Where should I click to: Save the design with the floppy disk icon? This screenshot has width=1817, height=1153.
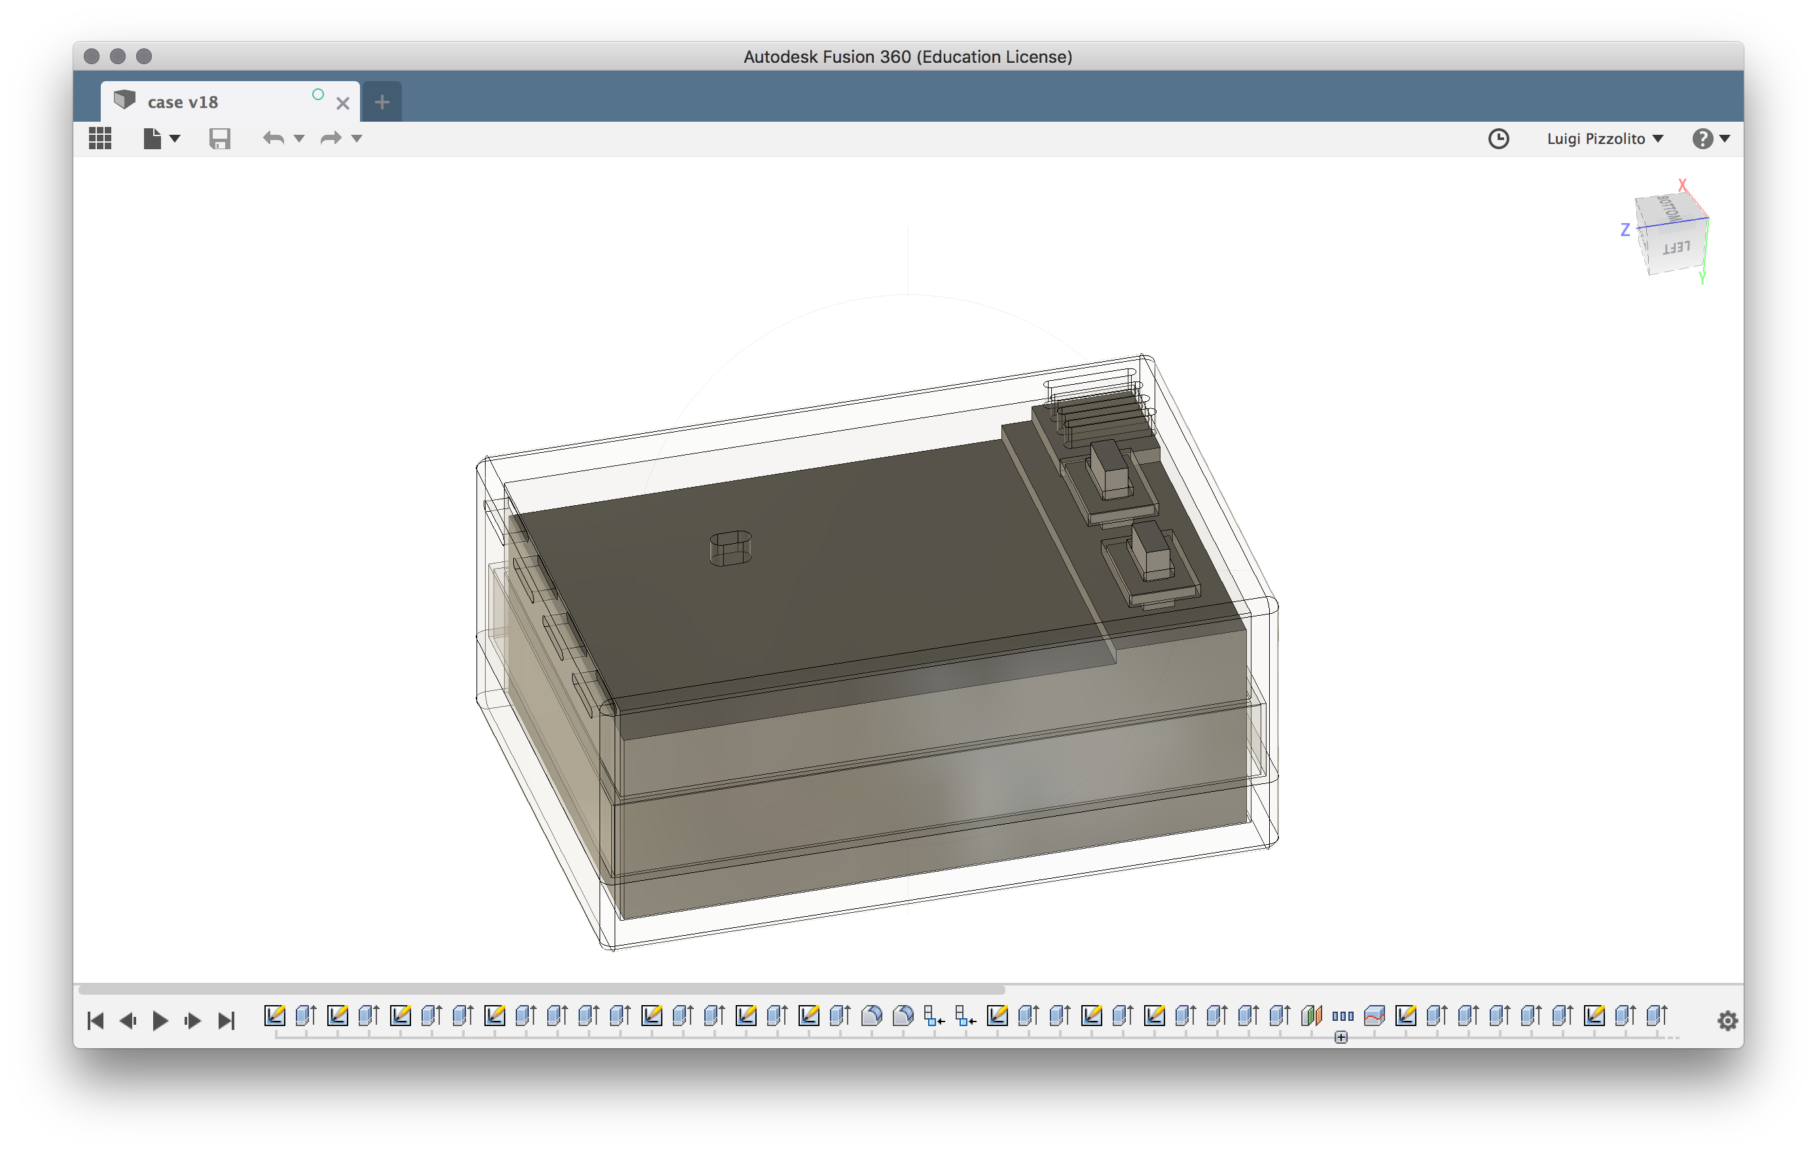point(219,138)
